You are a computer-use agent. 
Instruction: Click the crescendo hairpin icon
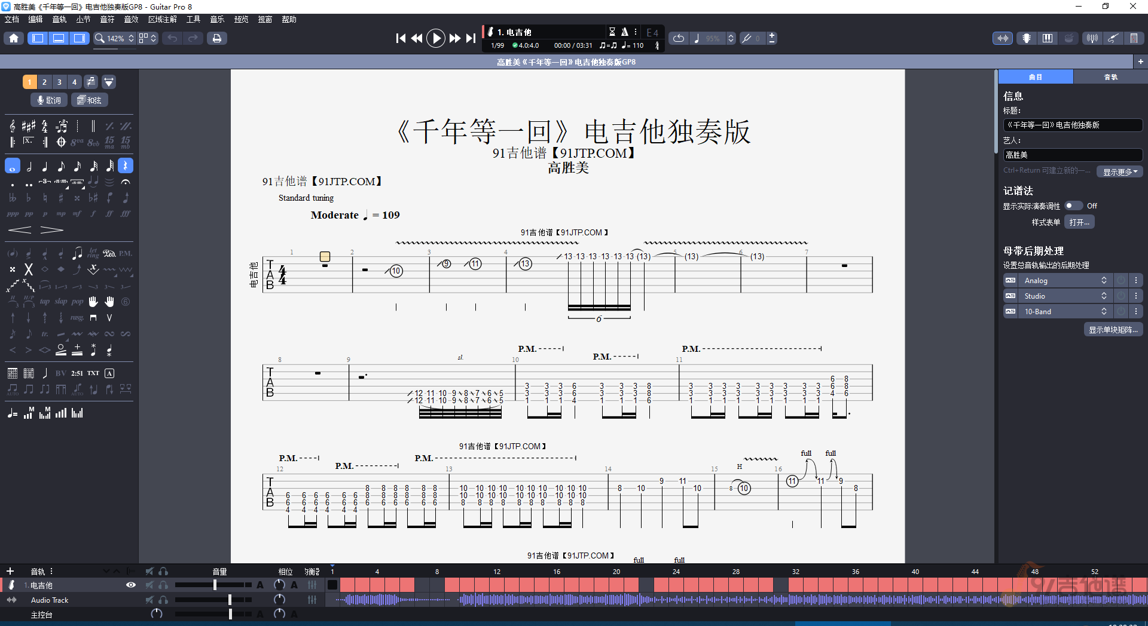coord(20,230)
